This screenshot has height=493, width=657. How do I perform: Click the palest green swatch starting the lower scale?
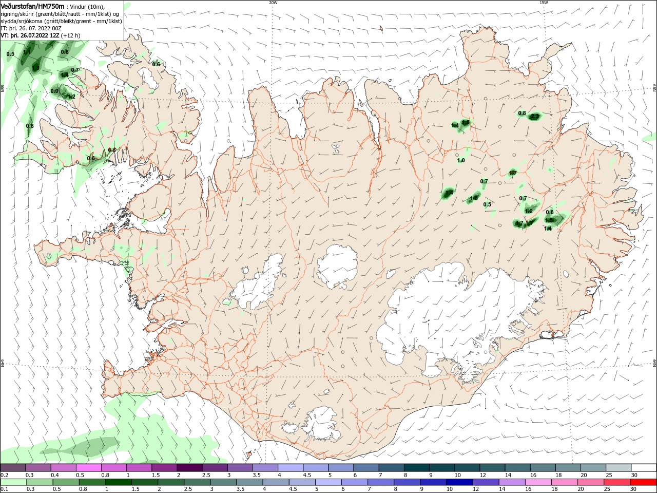click(13, 482)
